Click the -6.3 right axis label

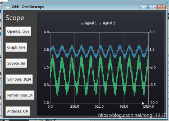pos(153,85)
